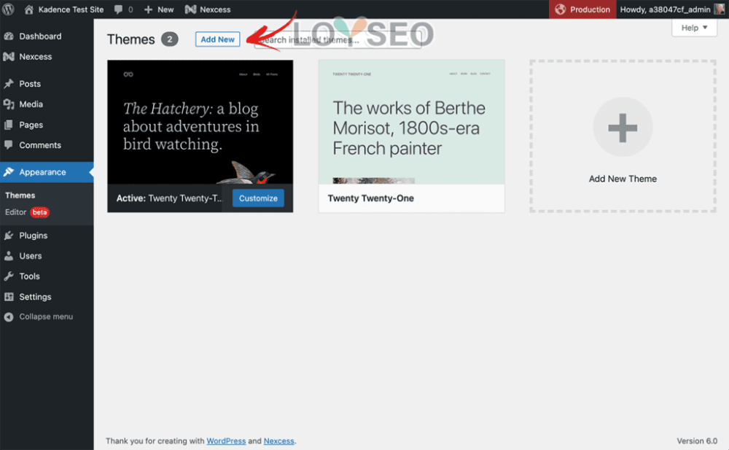Open the Pages menu

[31, 125]
